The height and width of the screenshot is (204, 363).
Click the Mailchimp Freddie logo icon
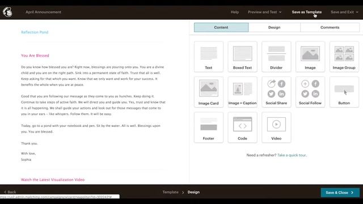(x=7, y=12)
